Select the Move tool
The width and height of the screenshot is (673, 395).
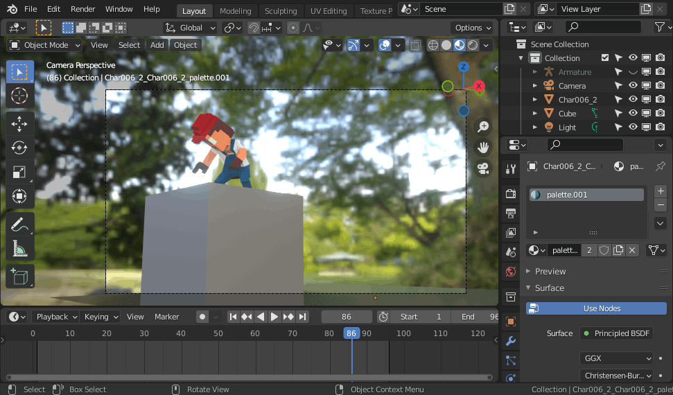pos(19,124)
